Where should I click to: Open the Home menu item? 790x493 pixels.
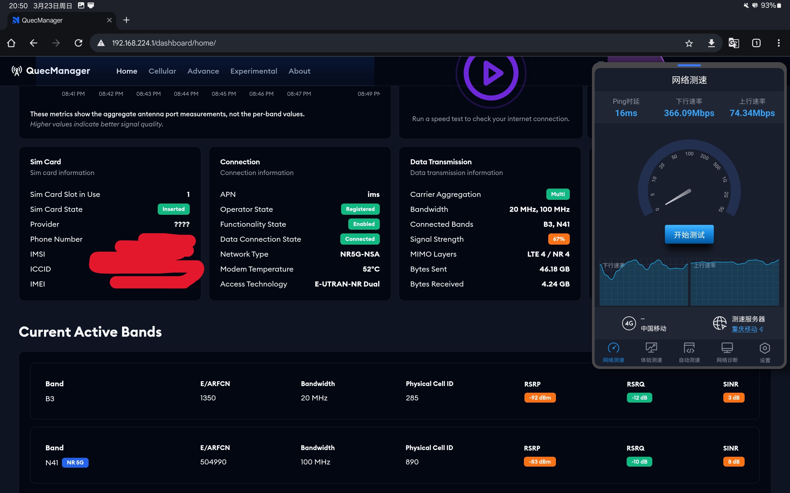(127, 71)
